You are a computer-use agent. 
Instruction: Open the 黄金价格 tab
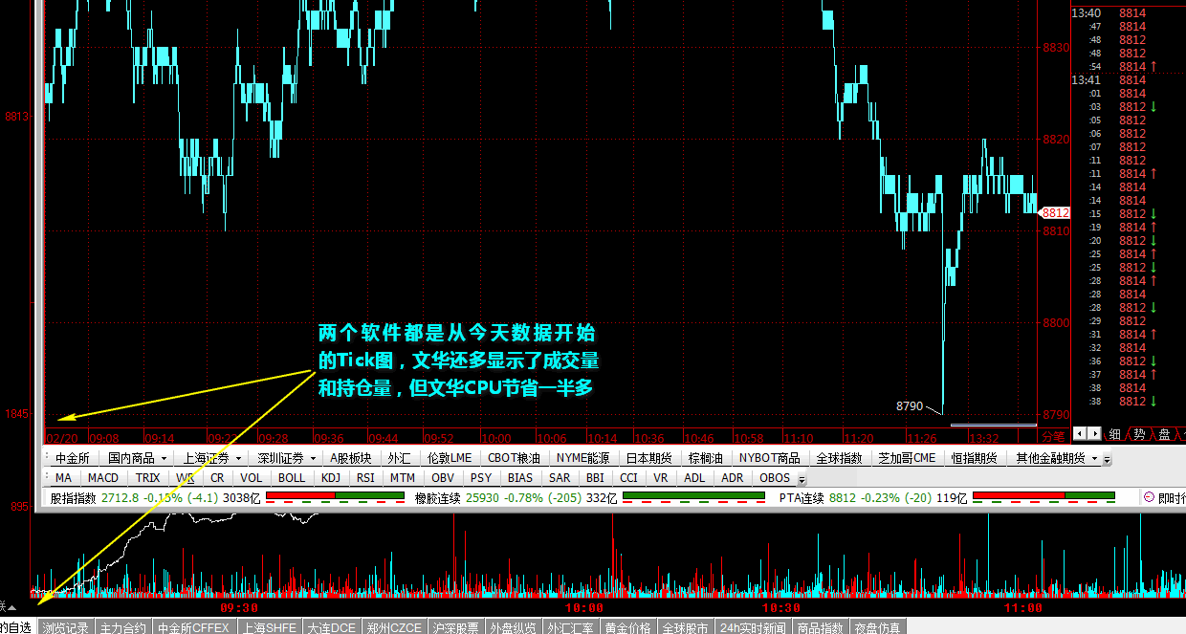click(x=629, y=627)
